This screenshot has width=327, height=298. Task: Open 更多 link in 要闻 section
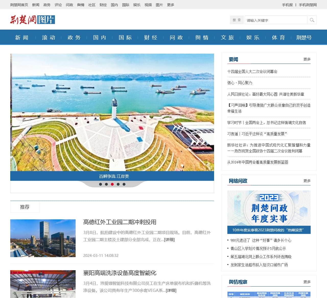tap(307, 59)
